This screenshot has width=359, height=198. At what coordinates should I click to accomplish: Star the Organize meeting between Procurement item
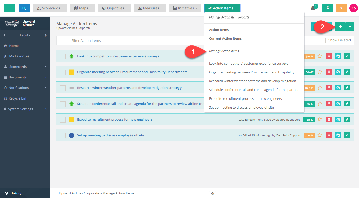tap(320, 72)
